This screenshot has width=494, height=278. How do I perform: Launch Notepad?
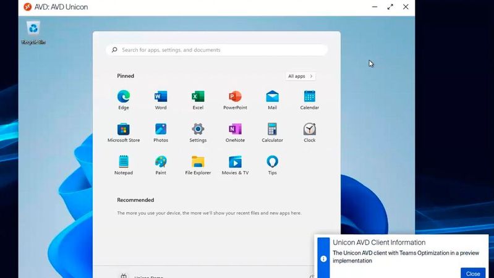[x=124, y=165]
